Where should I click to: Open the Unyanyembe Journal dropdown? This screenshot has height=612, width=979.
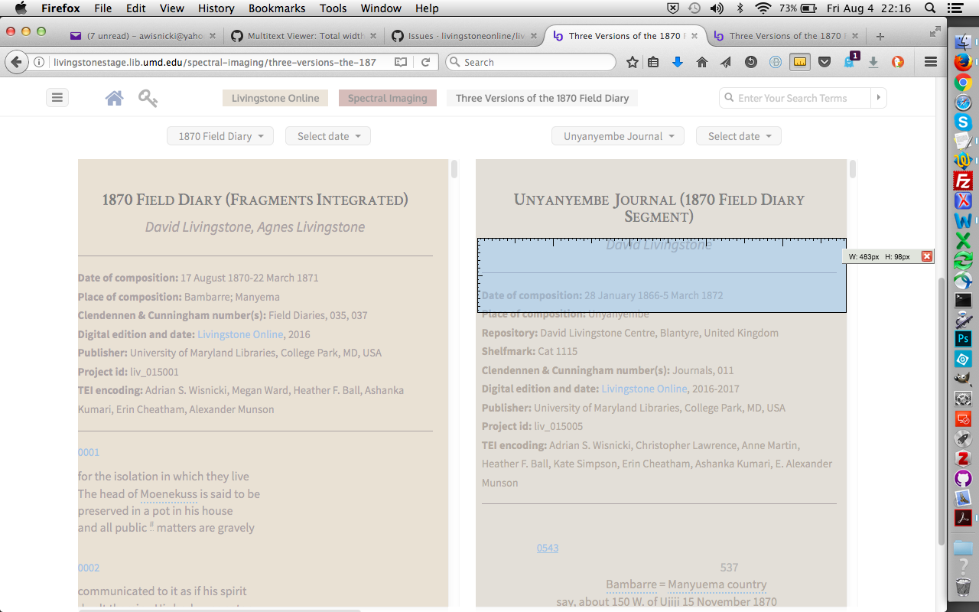(x=618, y=136)
